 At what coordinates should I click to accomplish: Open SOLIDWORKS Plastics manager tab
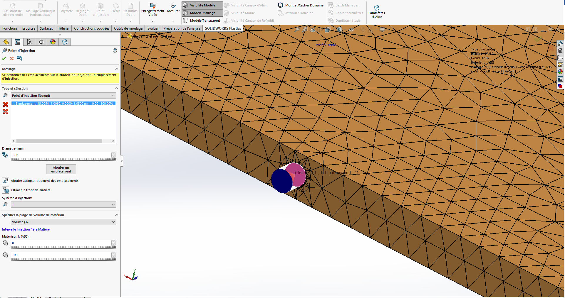(65, 42)
